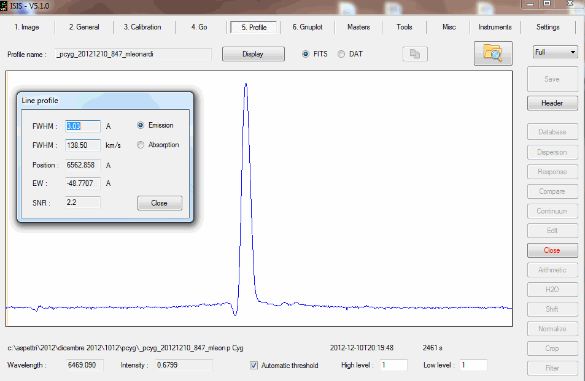585x381 pixels.
Task: Click the folder search browse icon
Action: coord(493,53)
